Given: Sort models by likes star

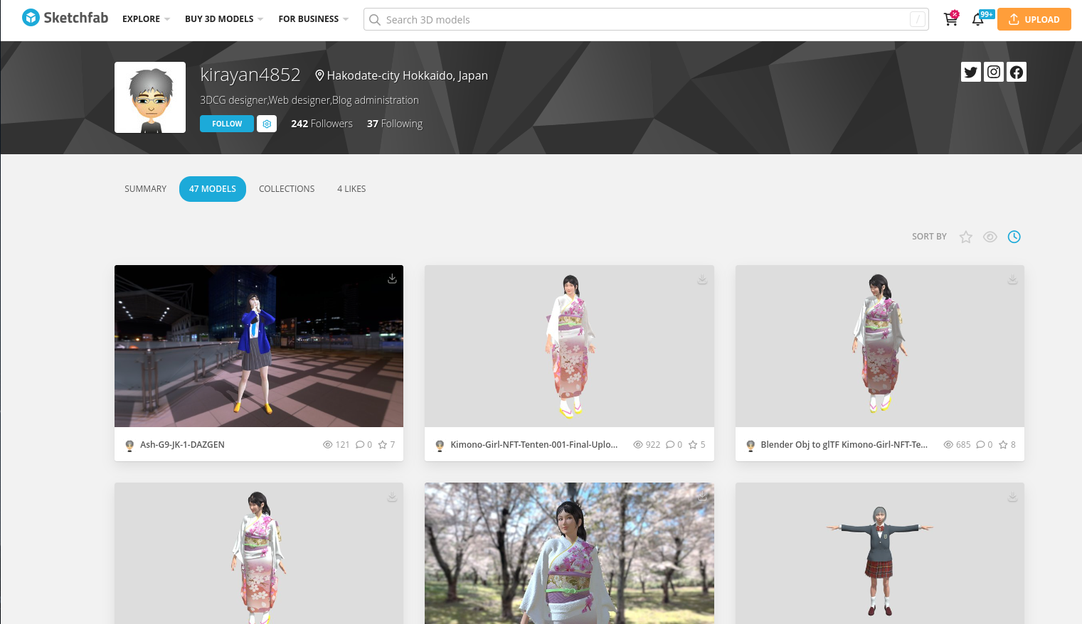Looking at the screenshot, I should tap(965, 237).
